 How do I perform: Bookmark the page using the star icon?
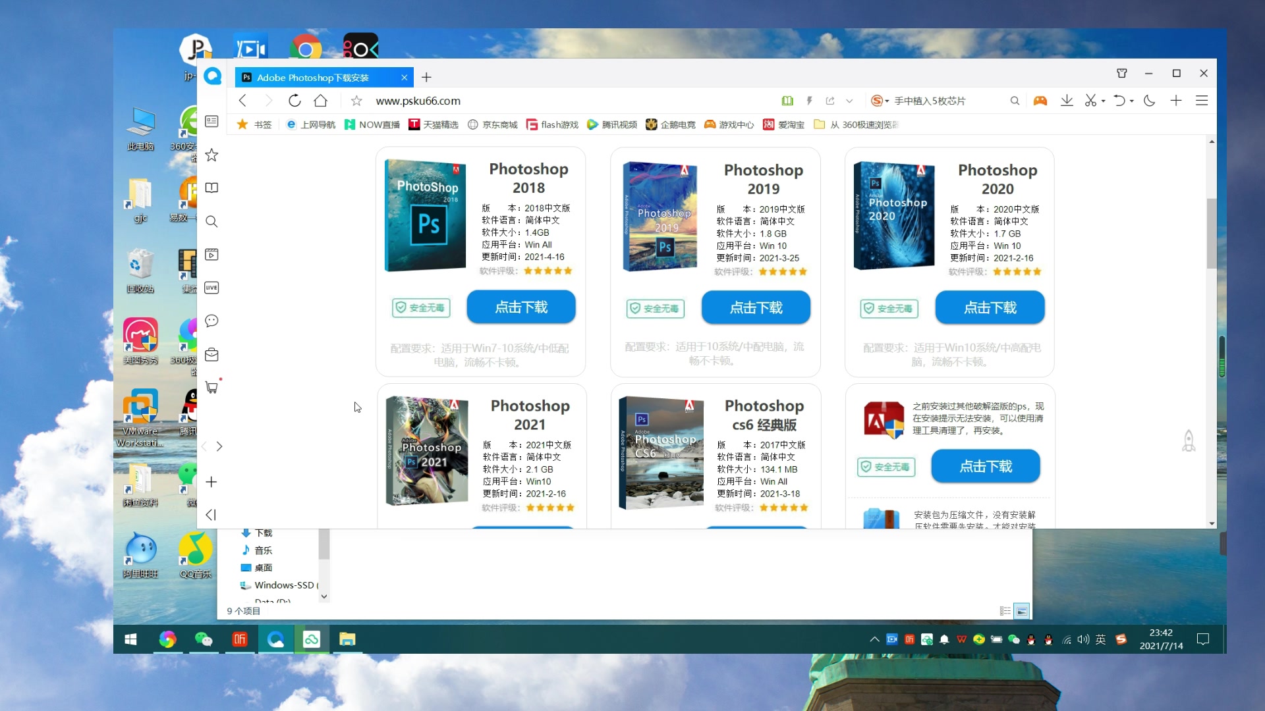pyautogui.click(x=356, y=100)
